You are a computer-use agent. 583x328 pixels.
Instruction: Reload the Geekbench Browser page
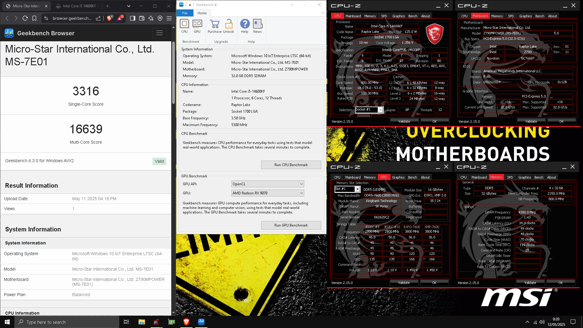tap(25, 18)
